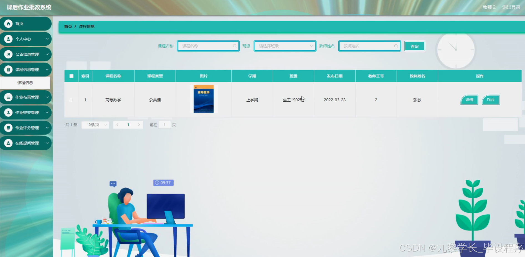
Task: Open the 首页 sidebar menu item
Action: pos(26,24)
